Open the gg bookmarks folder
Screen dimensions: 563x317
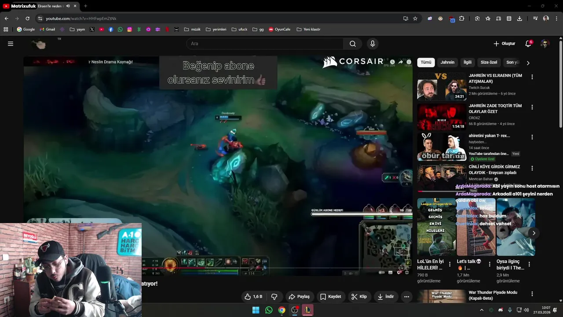coord(258,29)
